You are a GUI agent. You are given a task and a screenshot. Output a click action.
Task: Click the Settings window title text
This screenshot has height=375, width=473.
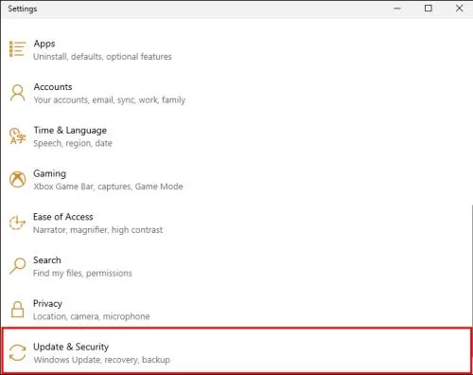23,9
